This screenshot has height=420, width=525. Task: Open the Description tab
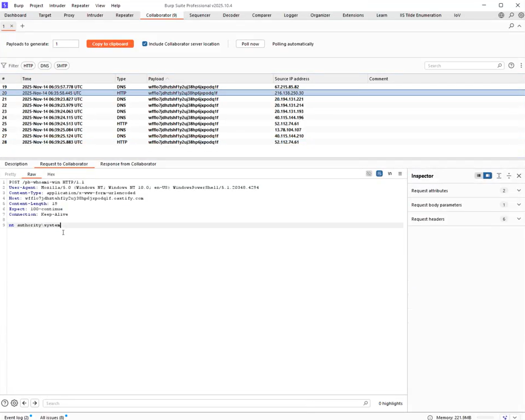pos(16,164)
